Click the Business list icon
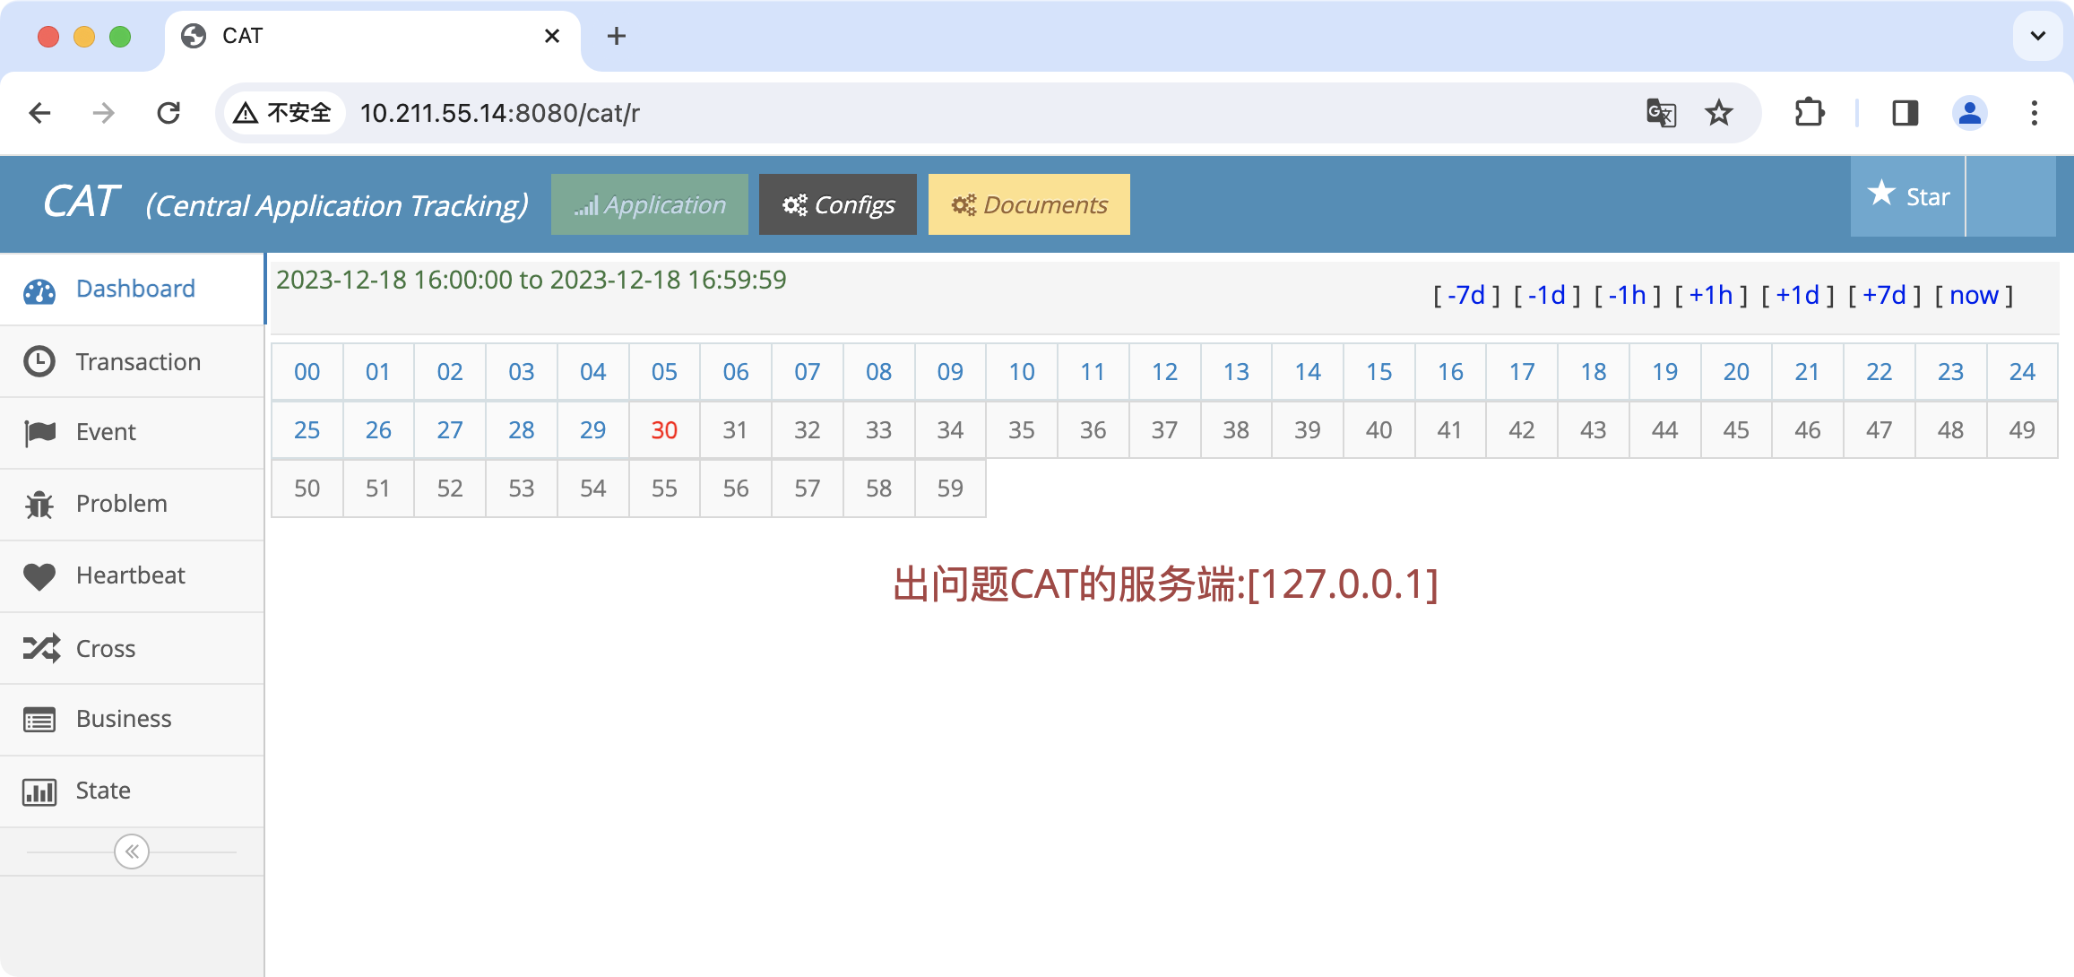2074x977 pixels. [39, 720]
